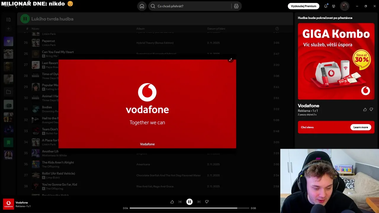The image size is (379, 213).
Task: Select song "Rollin' (Air Raid Vehicle)"
Action: point(58,173)
